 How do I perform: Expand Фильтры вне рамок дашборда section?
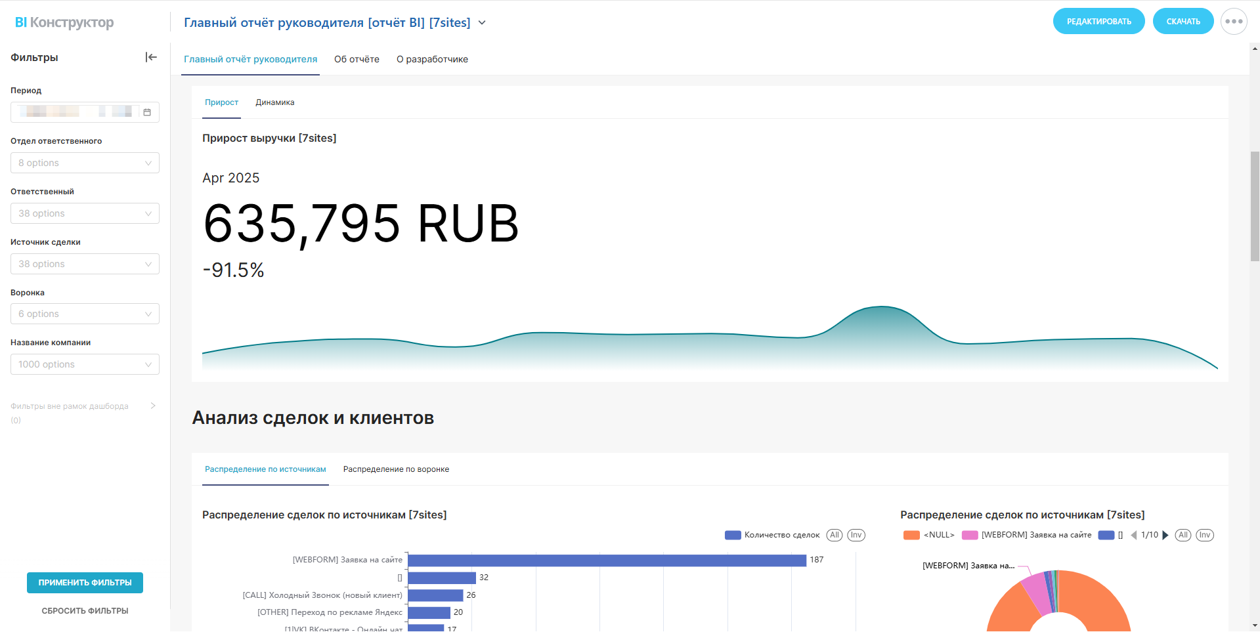153,406
